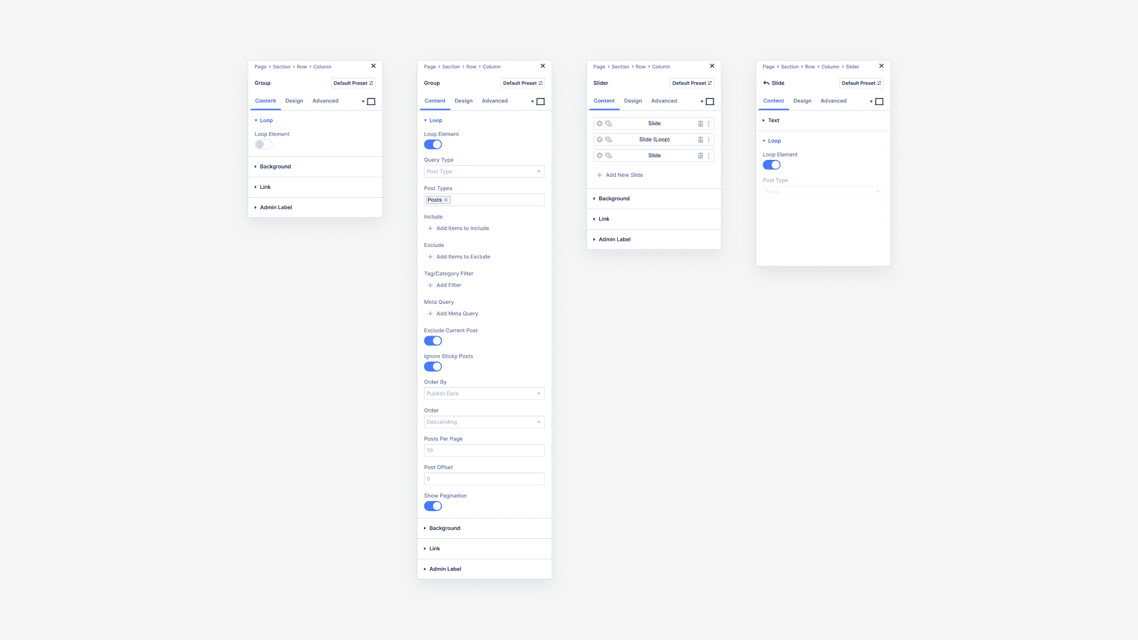Open Default Preset in the Slider panel
Image resolution: width=1138 pixels, height=640 pixels.
(x=692, y=83)
